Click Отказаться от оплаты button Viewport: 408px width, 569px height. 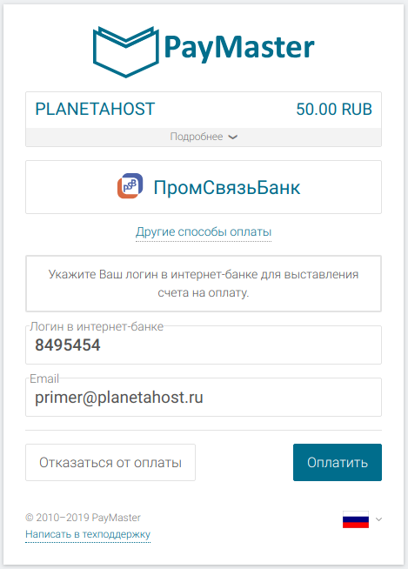tap(110, 462)
